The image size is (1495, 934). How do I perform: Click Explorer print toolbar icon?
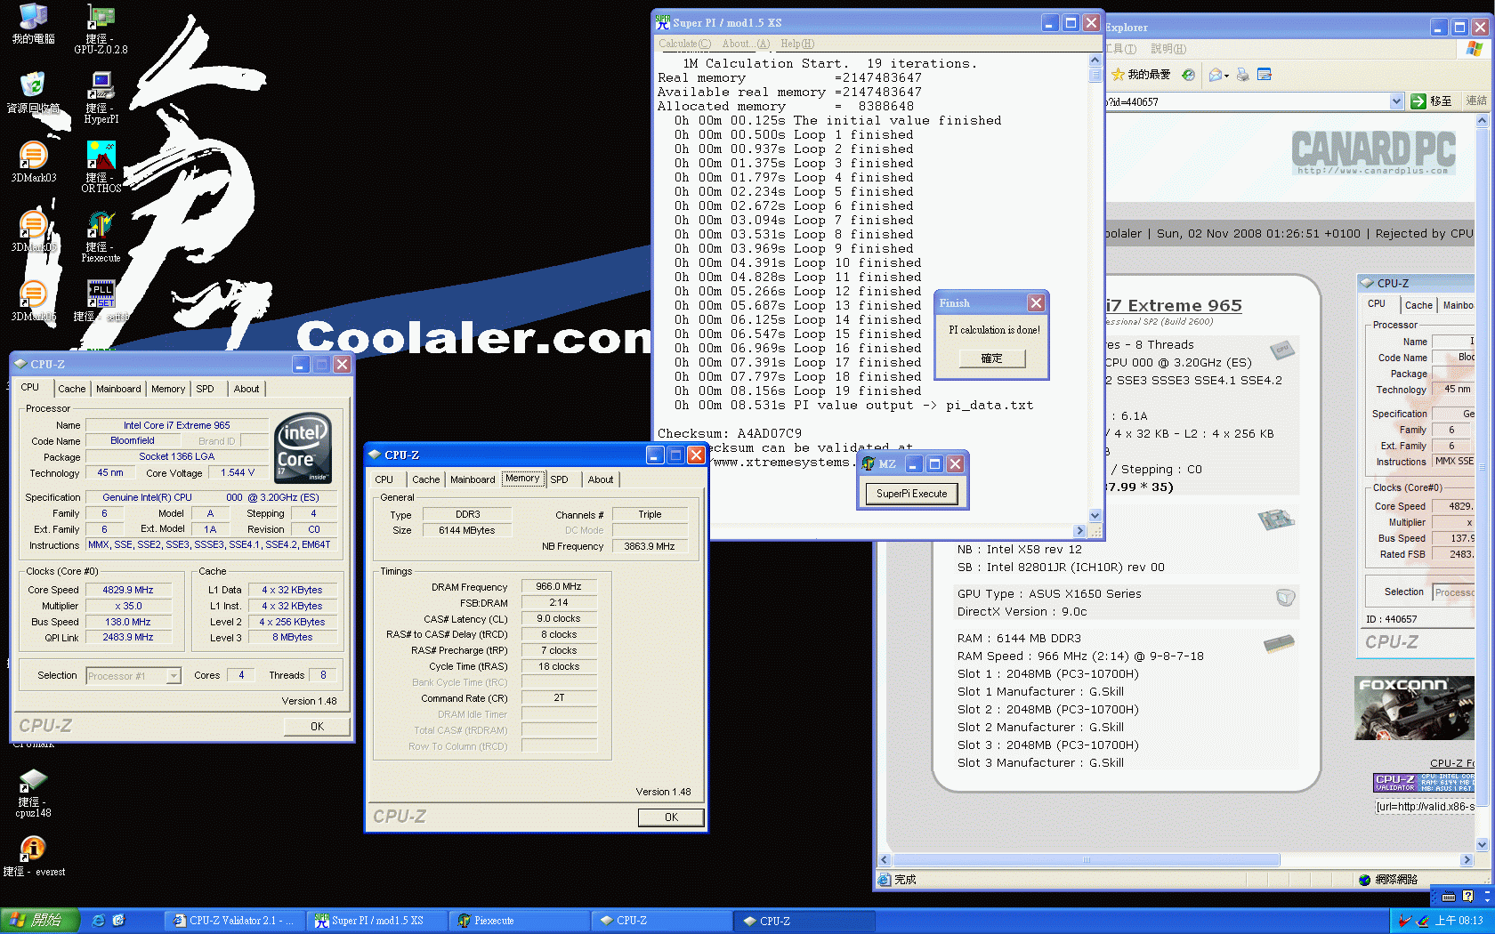click(x=1243, y=75)
